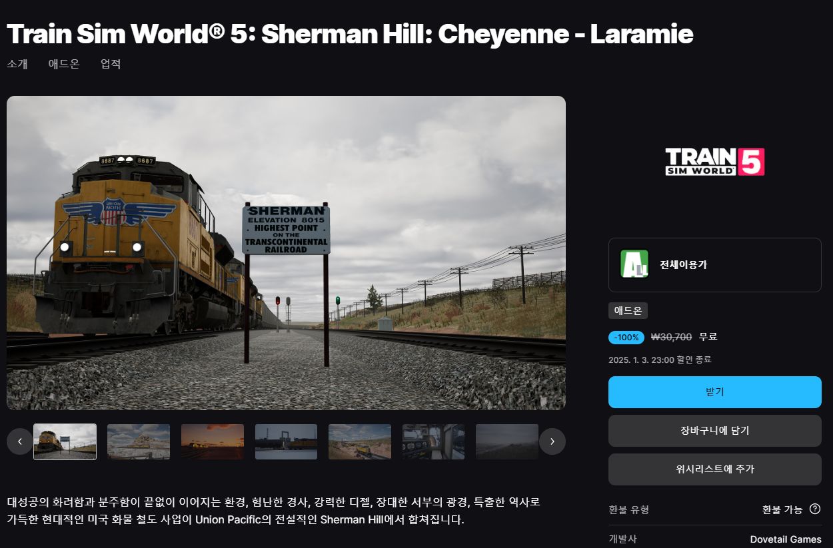
Task: Select the seventh thumbnail of foggy landscape
Action: pyautogui.click(x=507, y=441)
